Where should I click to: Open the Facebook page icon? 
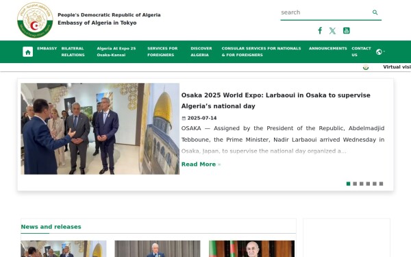pyautogui.click(x=320, y=31)
